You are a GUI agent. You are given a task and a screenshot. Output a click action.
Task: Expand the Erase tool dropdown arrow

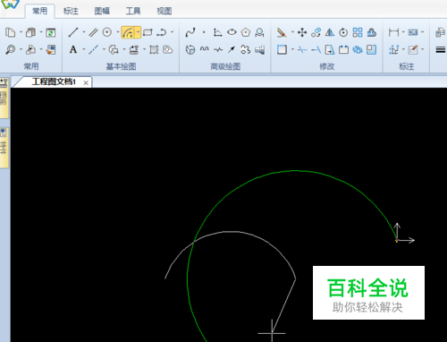292,32
